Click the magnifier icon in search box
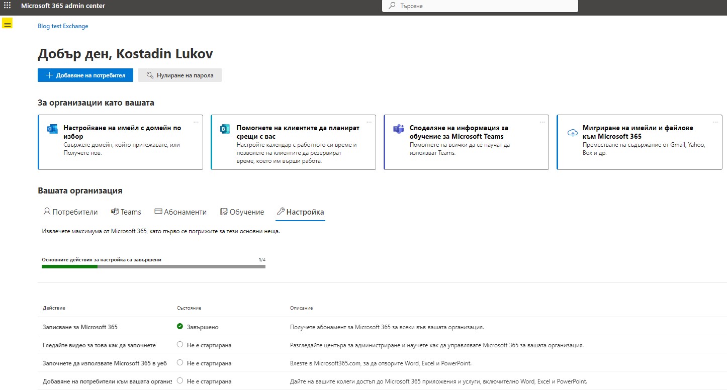This screenshot has height=390, width=727. 392,6
